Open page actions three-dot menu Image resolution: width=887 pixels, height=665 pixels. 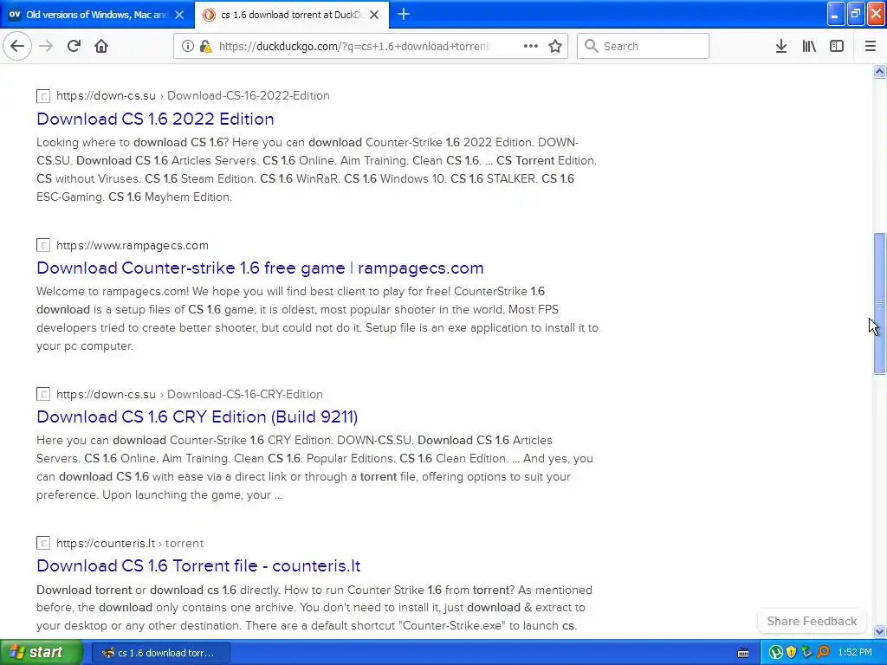(x=531, y=47)
